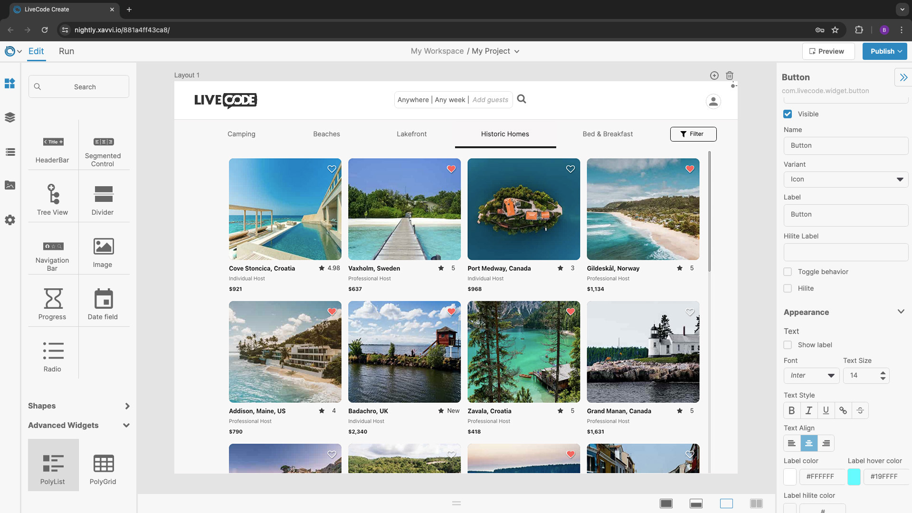This screenshot has width=912, height=513.
Task: Click the Preview button
Action: [828, 51]
